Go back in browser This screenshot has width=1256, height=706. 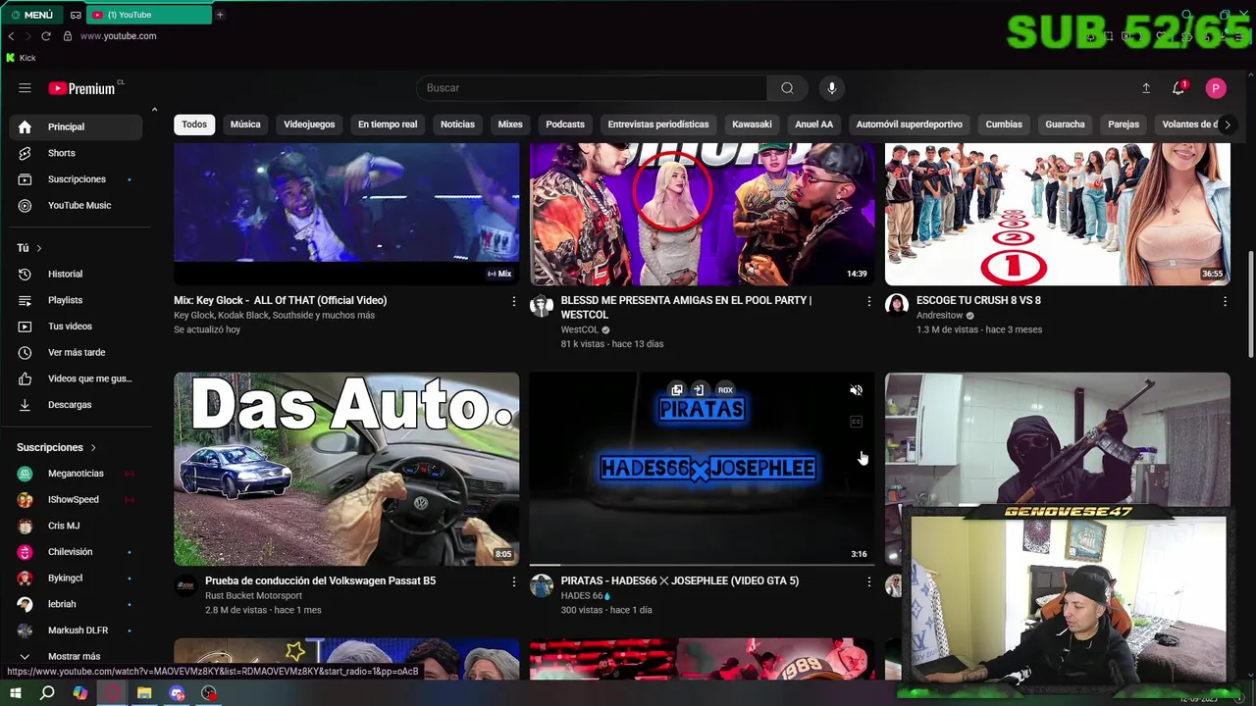click(x=11, y=36)
